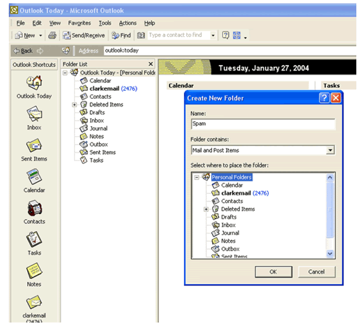Select Calendar in the Folder List

tap(100, 81)
